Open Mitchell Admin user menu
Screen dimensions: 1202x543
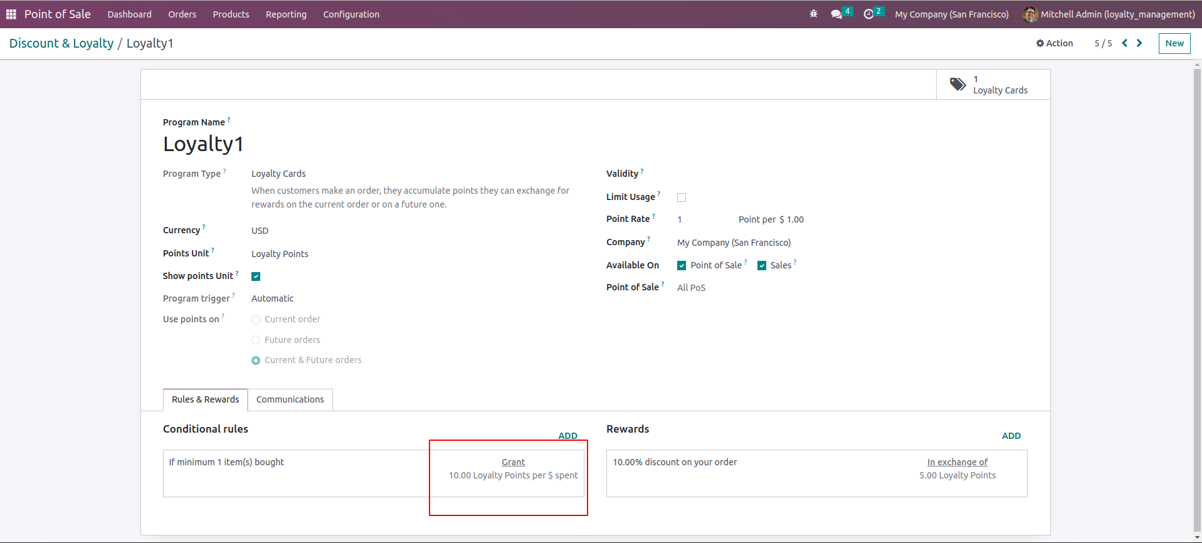(x=1109, y=14)
